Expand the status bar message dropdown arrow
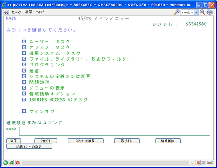The width and height of the screenshot is (217, 168). pyautogui.click(x=192, y=163)
